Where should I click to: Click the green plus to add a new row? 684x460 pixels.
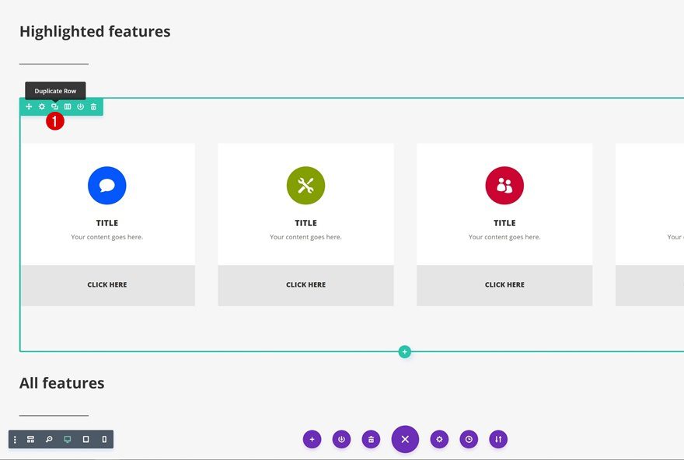(404, 351)
